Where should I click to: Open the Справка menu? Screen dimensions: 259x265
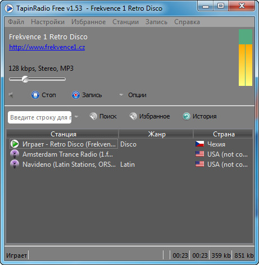point(187,22)
